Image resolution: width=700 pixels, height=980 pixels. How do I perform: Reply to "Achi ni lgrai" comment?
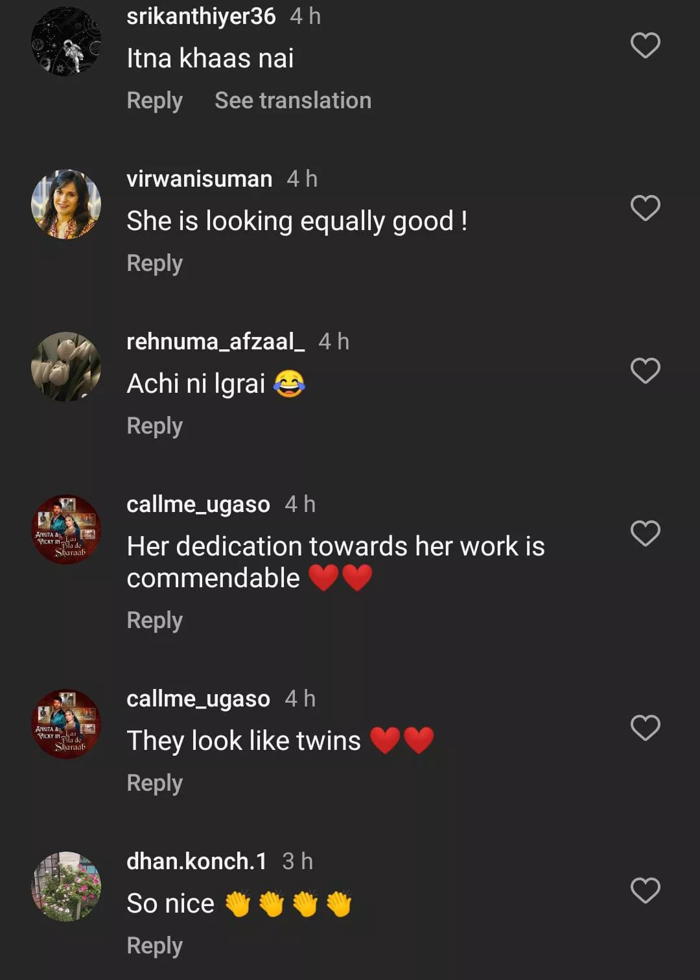click(x=154, y=426)
